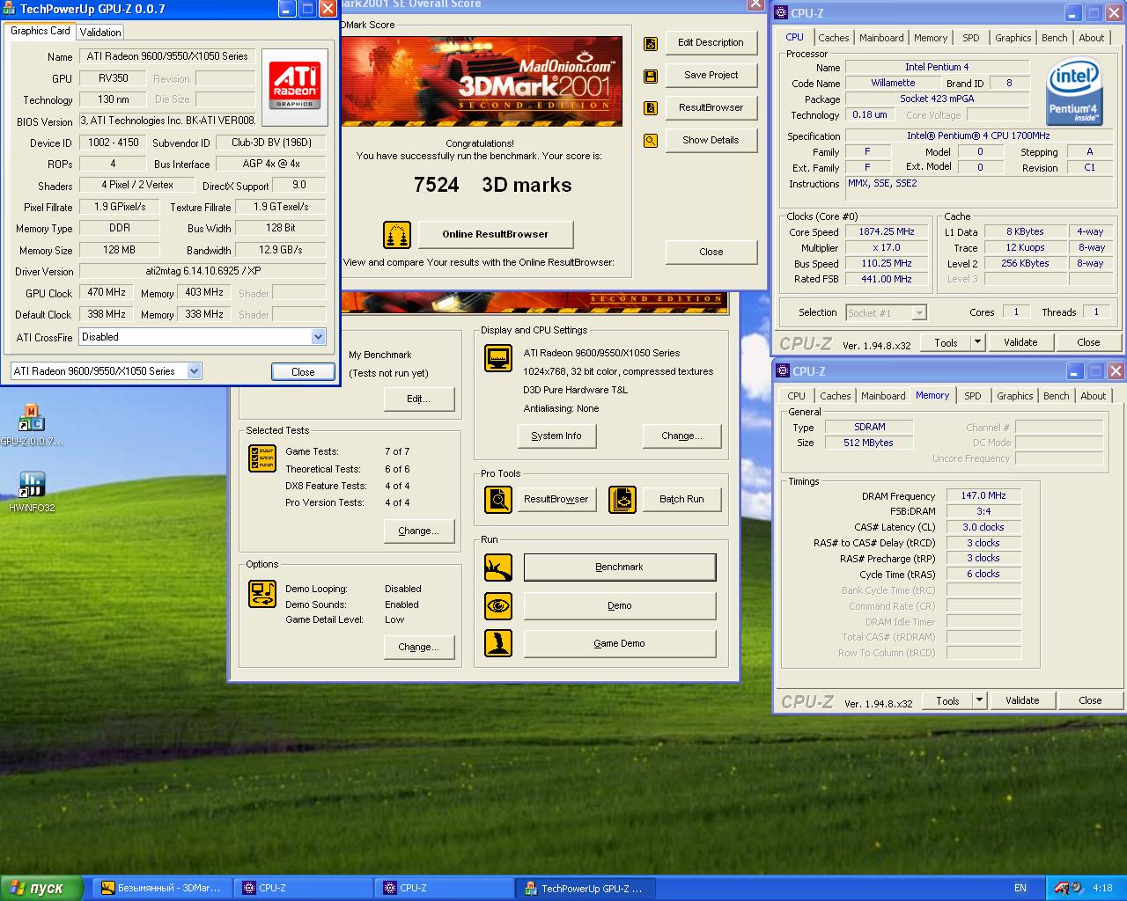Open About tab in the CPU-Z Timings window
Image resolution: width=1127 pixels, height=901 pixels.
[x=1094, y=396]
